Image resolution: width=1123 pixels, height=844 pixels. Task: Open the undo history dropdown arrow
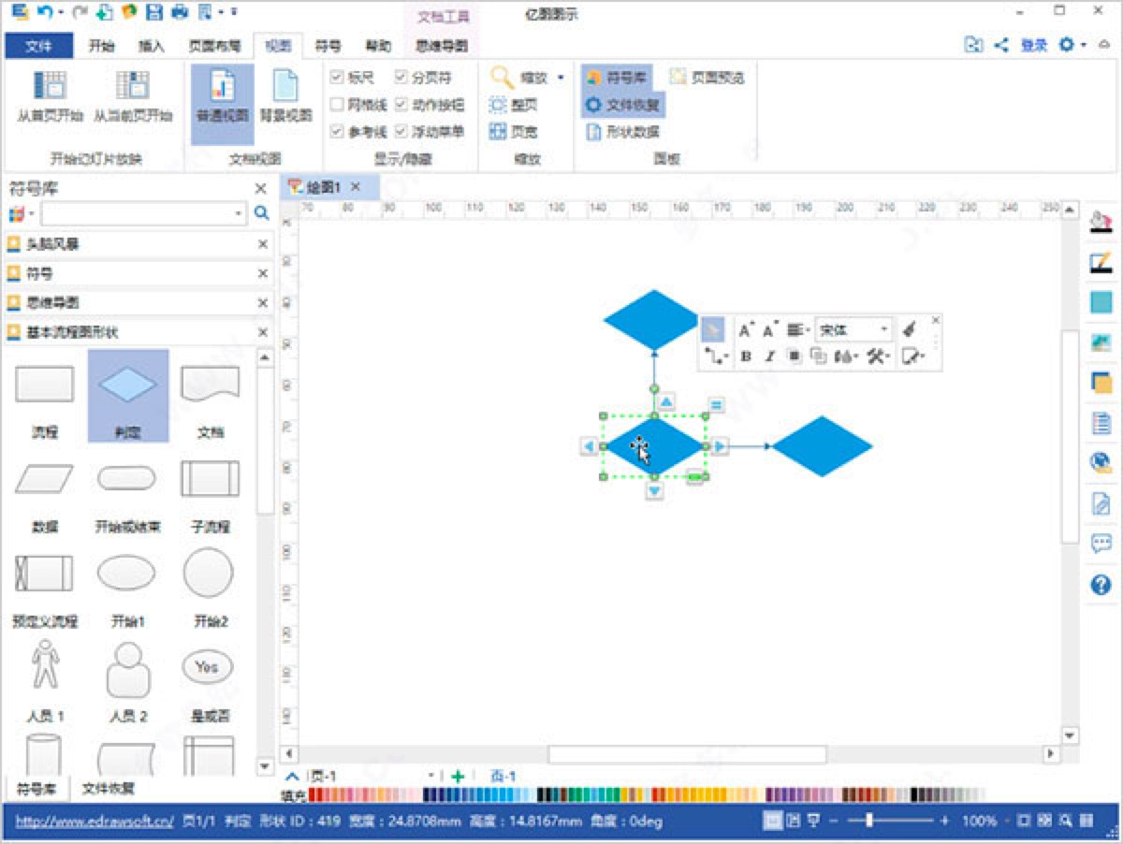click(x=61, y=13)
